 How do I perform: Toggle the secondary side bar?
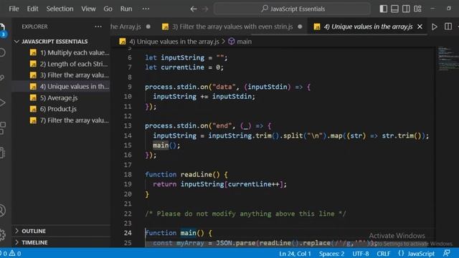pyautogui.click(x=406, y=9)
